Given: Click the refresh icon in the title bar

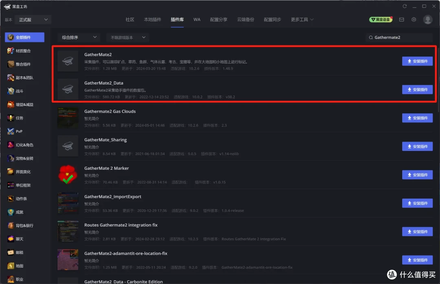Looking at the screenshot, I should 405,6.
